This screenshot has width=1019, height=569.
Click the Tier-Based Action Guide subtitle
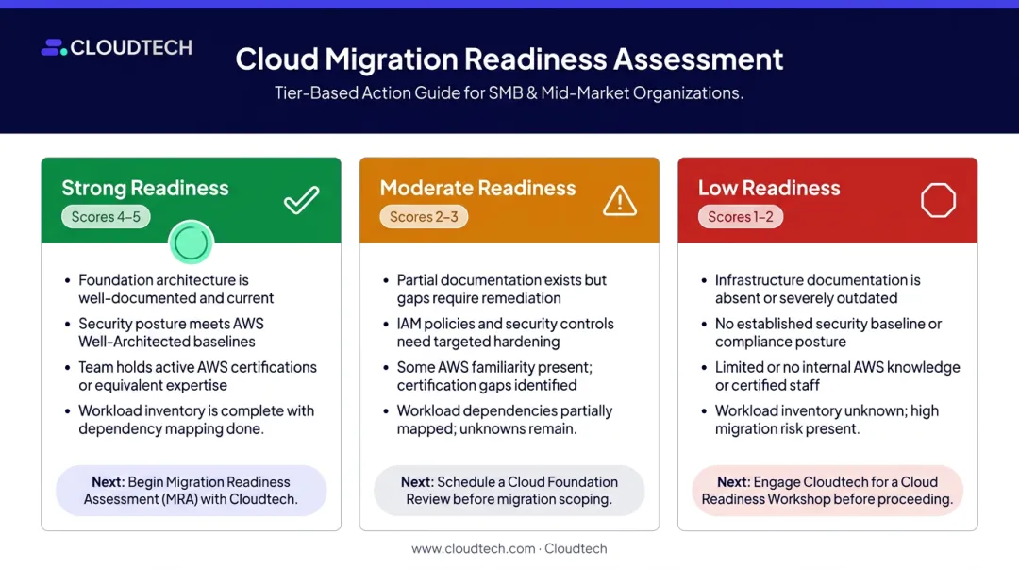tap(509, 93)
